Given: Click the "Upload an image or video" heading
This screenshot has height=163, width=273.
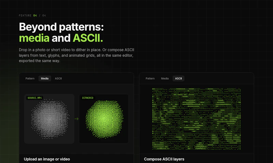Looking at the screenshot, I should click(x=47, y=159).
